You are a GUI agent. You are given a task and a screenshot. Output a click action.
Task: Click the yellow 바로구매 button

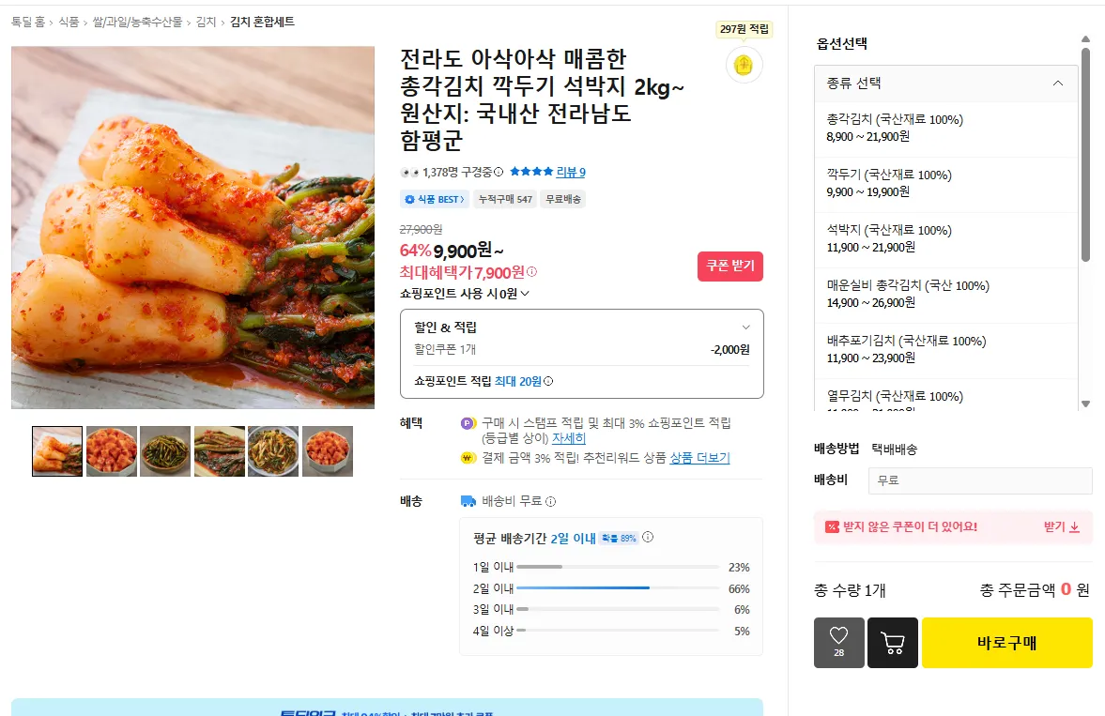1007,643
